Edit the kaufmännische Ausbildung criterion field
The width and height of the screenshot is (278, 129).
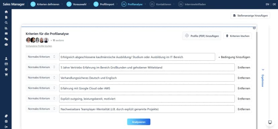[137, 57]
